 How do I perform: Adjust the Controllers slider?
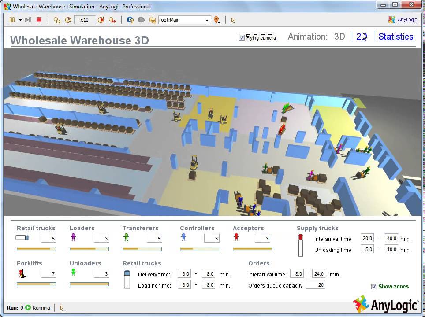pyautogui.click(x=199, y=249)
